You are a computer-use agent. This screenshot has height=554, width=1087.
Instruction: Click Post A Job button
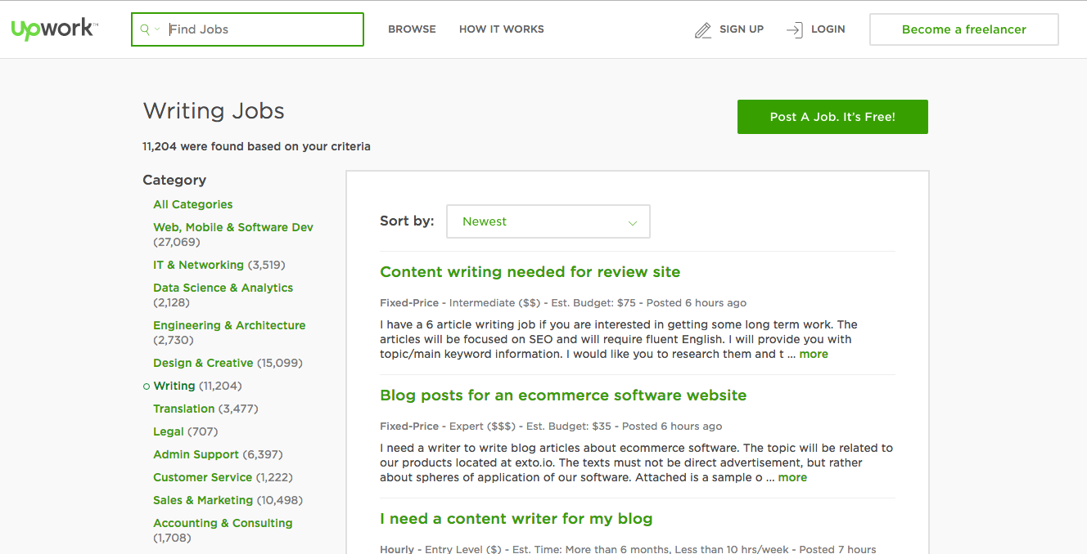click(x=832, y=117)
